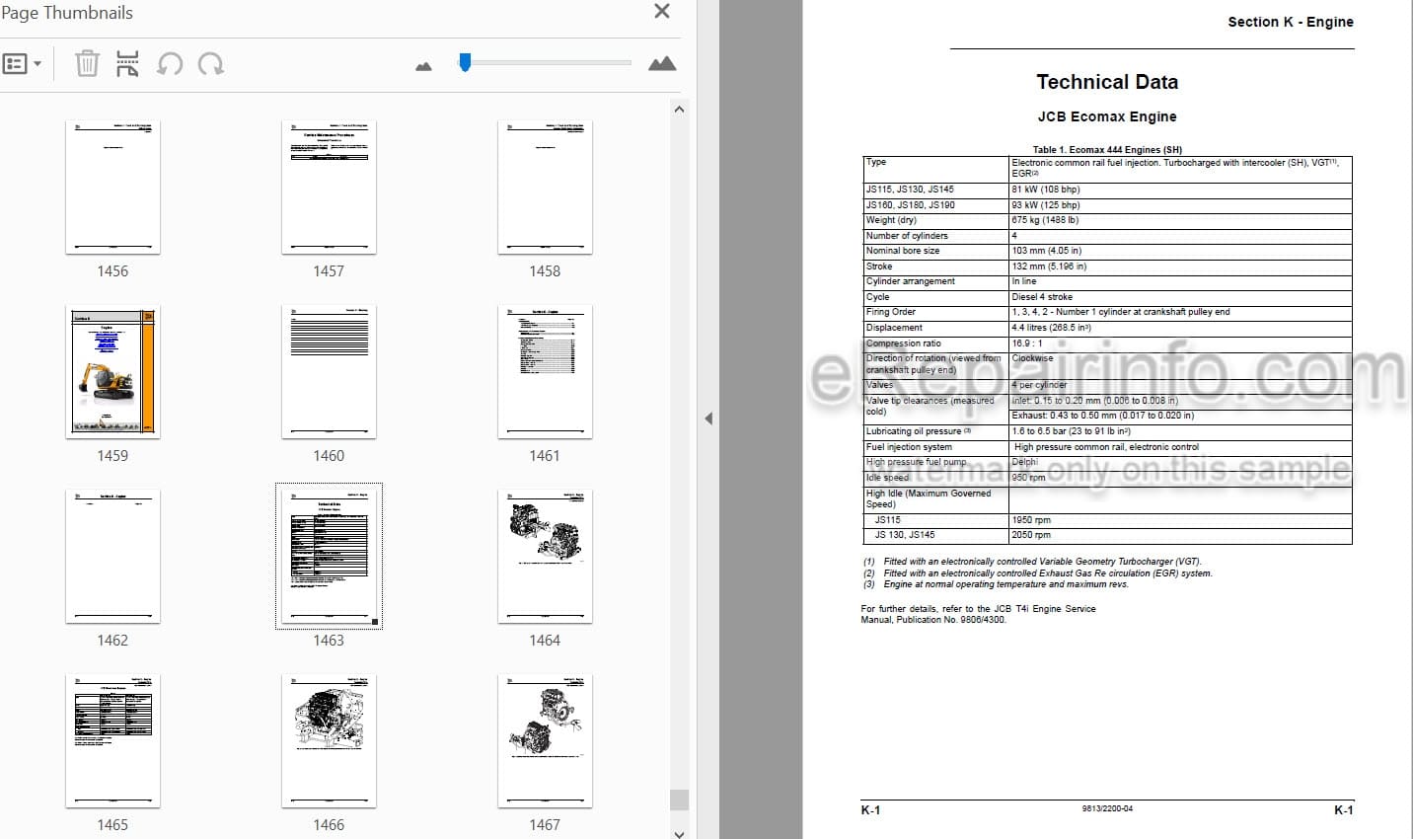Click the 'Firing Order' row label
Image resolution: width=1413 pixels, height=839 pixels.
point(891,312)
